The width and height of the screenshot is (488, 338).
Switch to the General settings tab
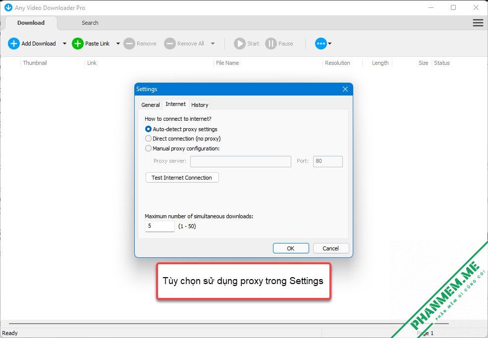pyautogui.click(x=150, y=105)
